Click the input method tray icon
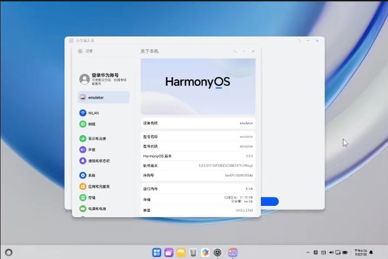 324,253
